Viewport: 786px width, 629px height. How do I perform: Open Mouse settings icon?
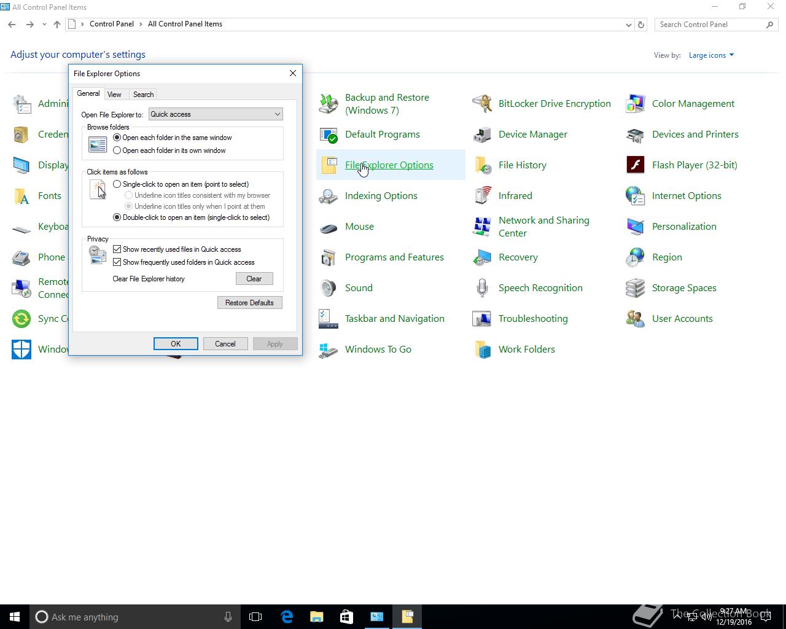click(x=329, y=227)
